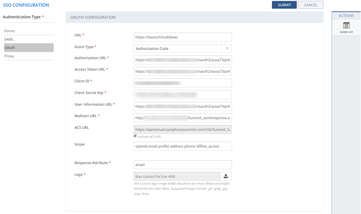
Task: Click the Show List icon
Action: point(346,26)
